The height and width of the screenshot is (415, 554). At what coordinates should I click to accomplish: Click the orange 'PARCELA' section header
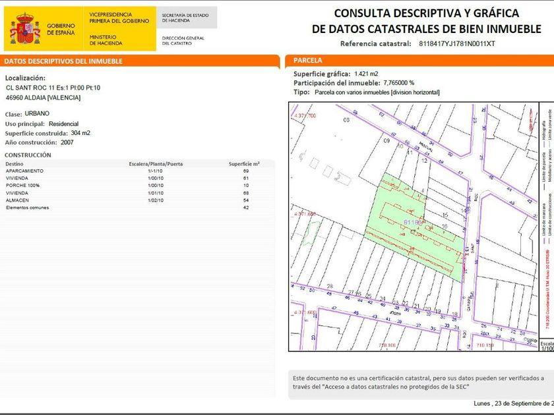tap(308, 61)
